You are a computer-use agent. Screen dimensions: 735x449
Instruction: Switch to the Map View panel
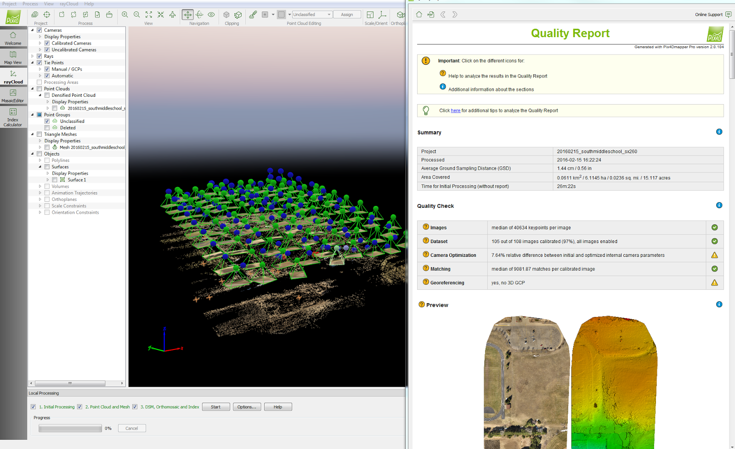point(13,56)
